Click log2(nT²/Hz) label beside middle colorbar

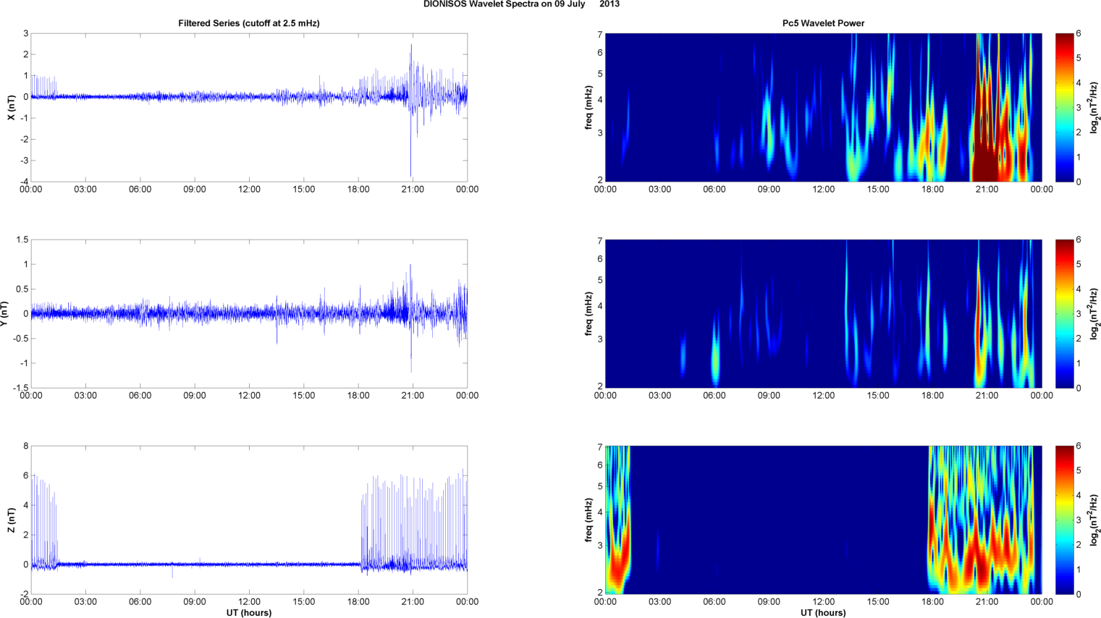1095,313
